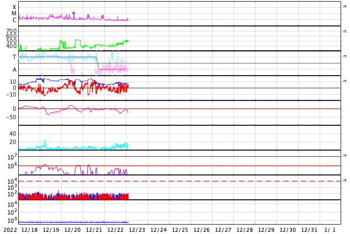
Task: Select the 12/18 date label on time axis
Action: pyautogui.click(x=29, y=230)
